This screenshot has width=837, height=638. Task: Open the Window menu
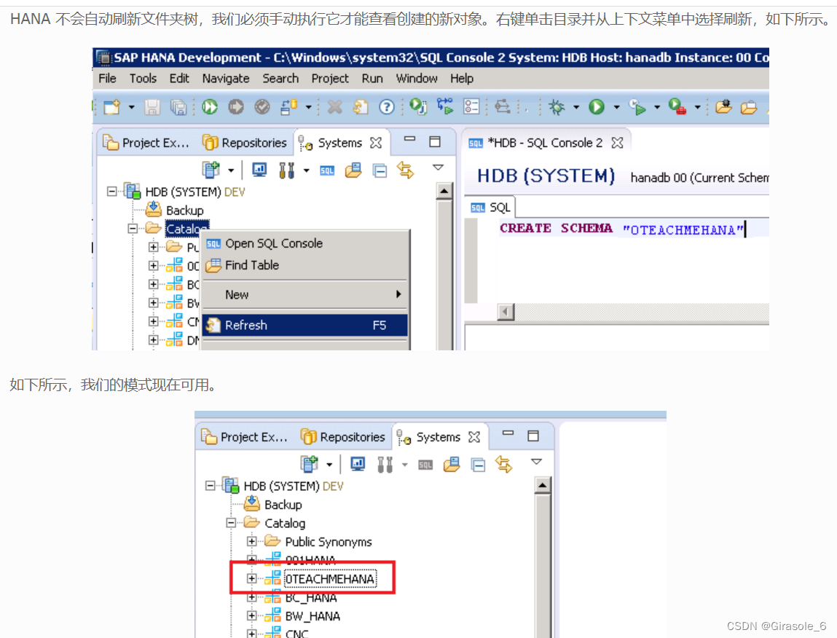coord(417,79)
